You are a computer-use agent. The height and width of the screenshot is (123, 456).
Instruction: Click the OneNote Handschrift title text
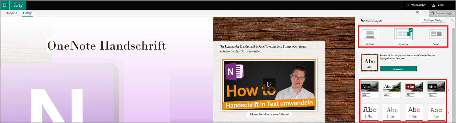pyautogui.click(x=106, y=45)
